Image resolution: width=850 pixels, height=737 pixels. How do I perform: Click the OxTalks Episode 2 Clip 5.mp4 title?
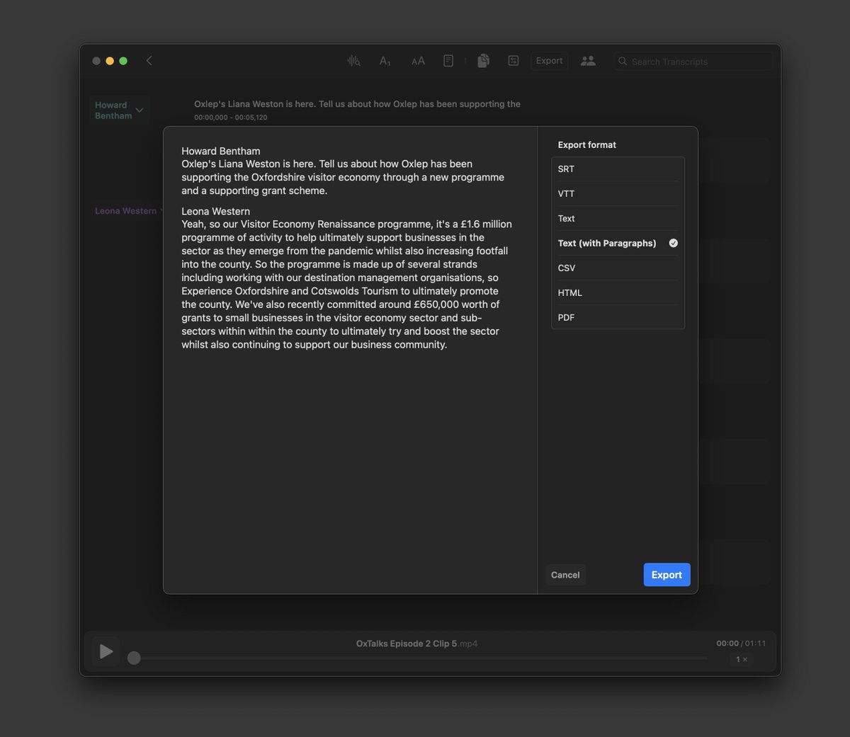pyautogui.click(x=416, y=644)
